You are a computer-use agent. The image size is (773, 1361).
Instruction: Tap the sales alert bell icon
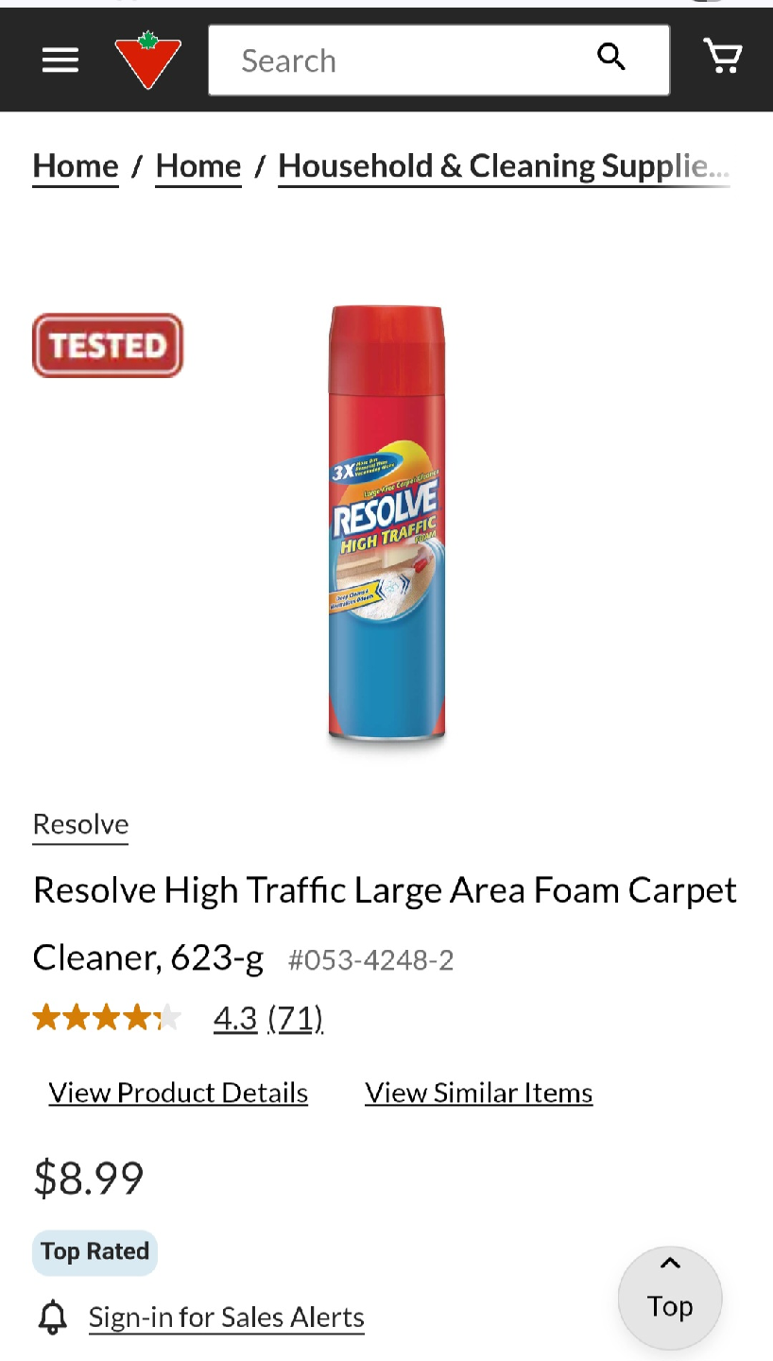53,1317
